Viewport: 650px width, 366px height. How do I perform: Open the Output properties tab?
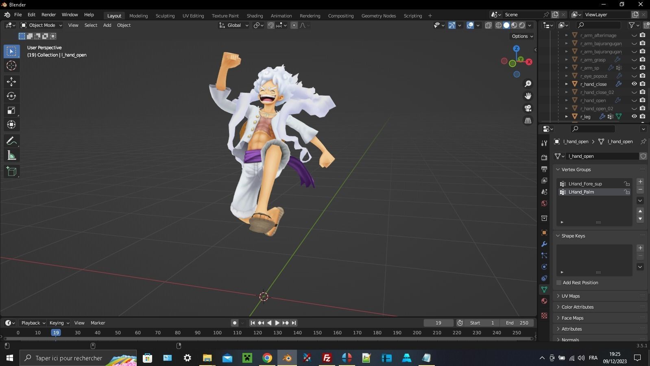[544, 169]
